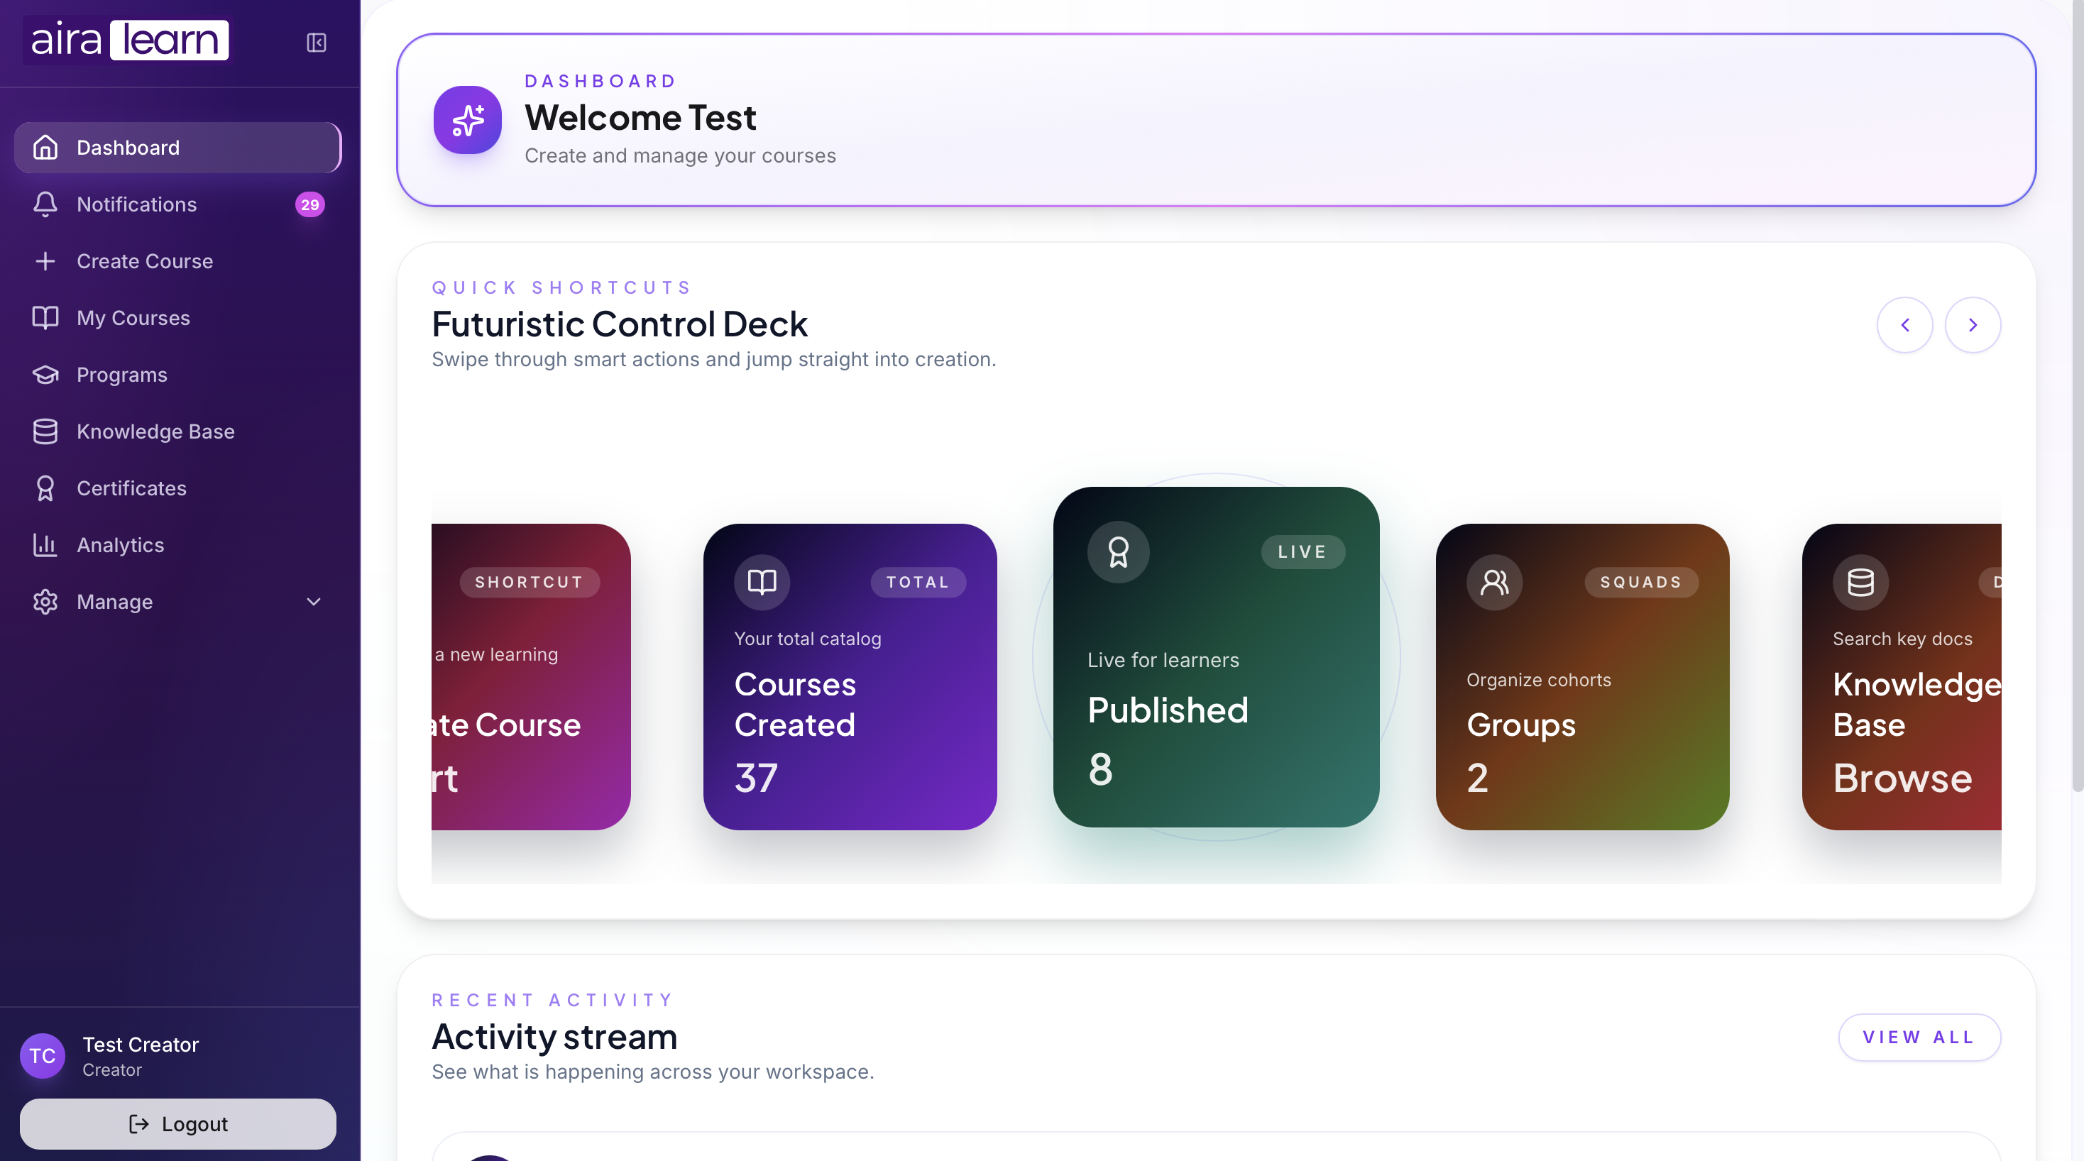This screenshot has width=2084, height=1161.
Task: Click the page vertical scrollbar
Action: pos(2077,397)
